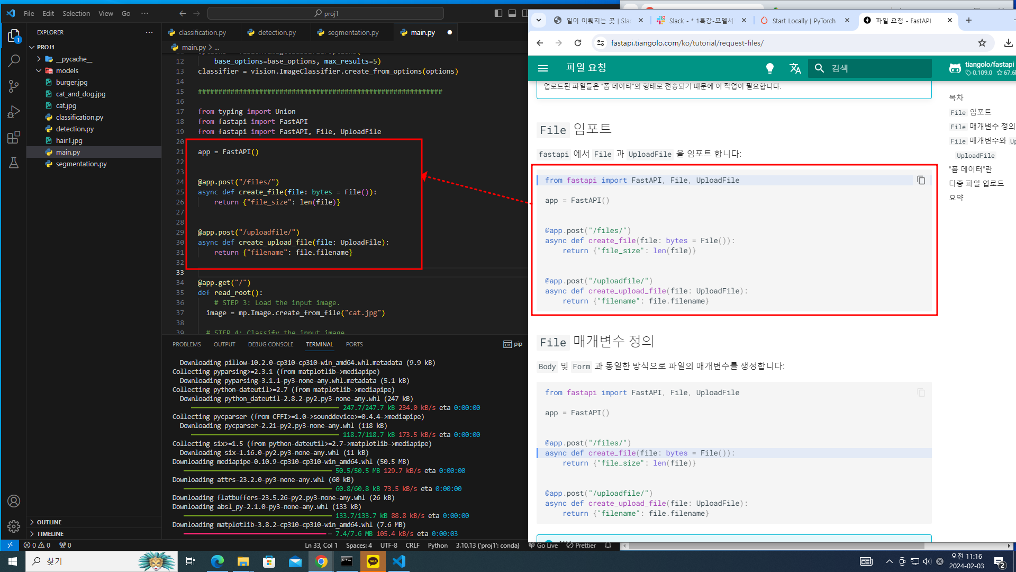Click the language translate icon on FastAPI docs

[795, 68]
